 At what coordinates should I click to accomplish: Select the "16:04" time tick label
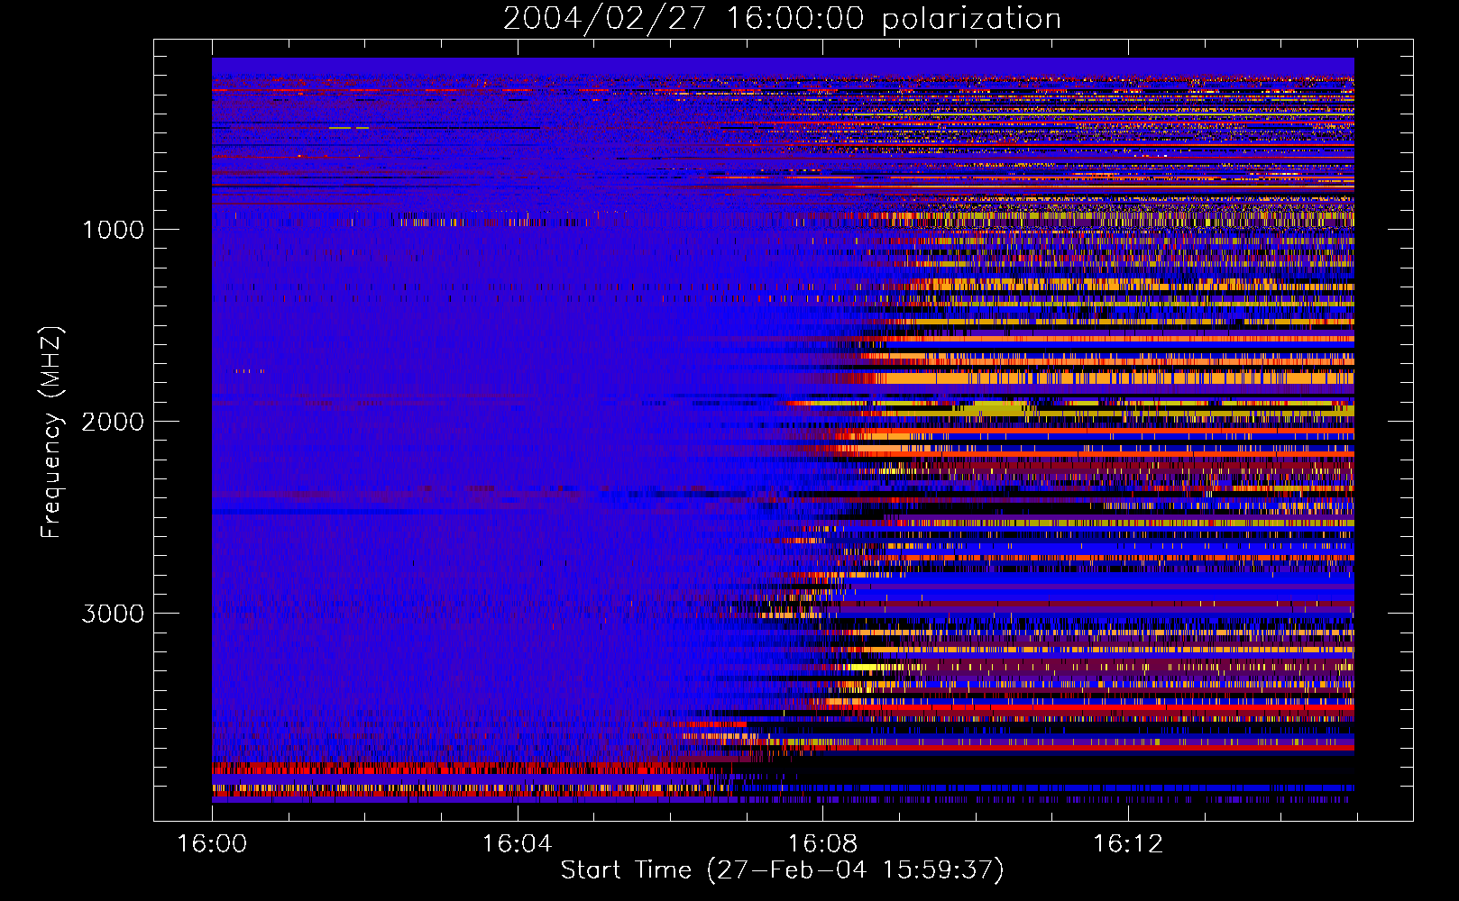[517, 844]
